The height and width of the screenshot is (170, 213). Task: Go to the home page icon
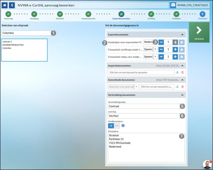[x=5, y=5]
